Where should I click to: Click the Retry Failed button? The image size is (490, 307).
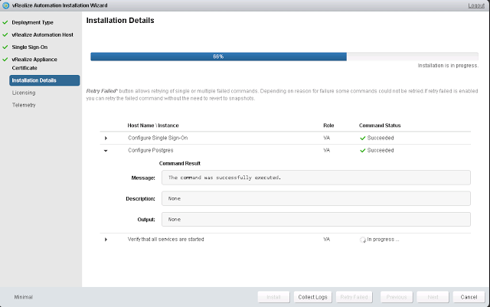click(354, 297)
